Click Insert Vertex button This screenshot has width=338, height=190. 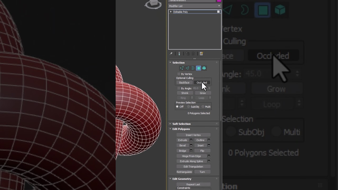coord(193,135)
